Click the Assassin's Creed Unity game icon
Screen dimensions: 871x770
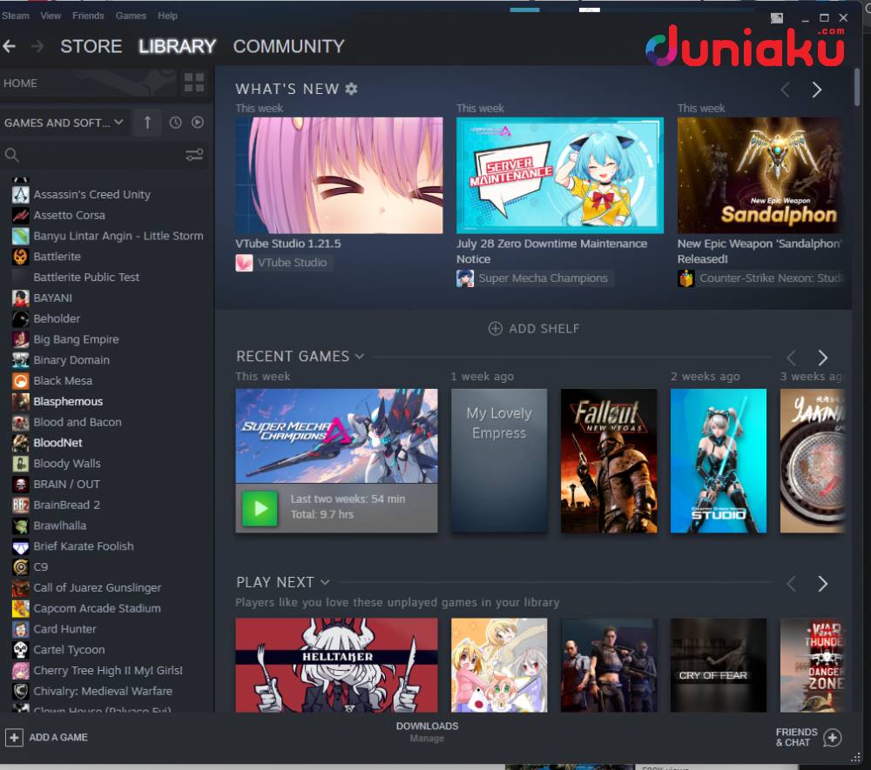pyautogui.click(x=21, y=194)
